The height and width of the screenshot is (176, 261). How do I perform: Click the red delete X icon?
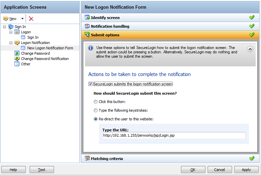click(x=31, y=19)
